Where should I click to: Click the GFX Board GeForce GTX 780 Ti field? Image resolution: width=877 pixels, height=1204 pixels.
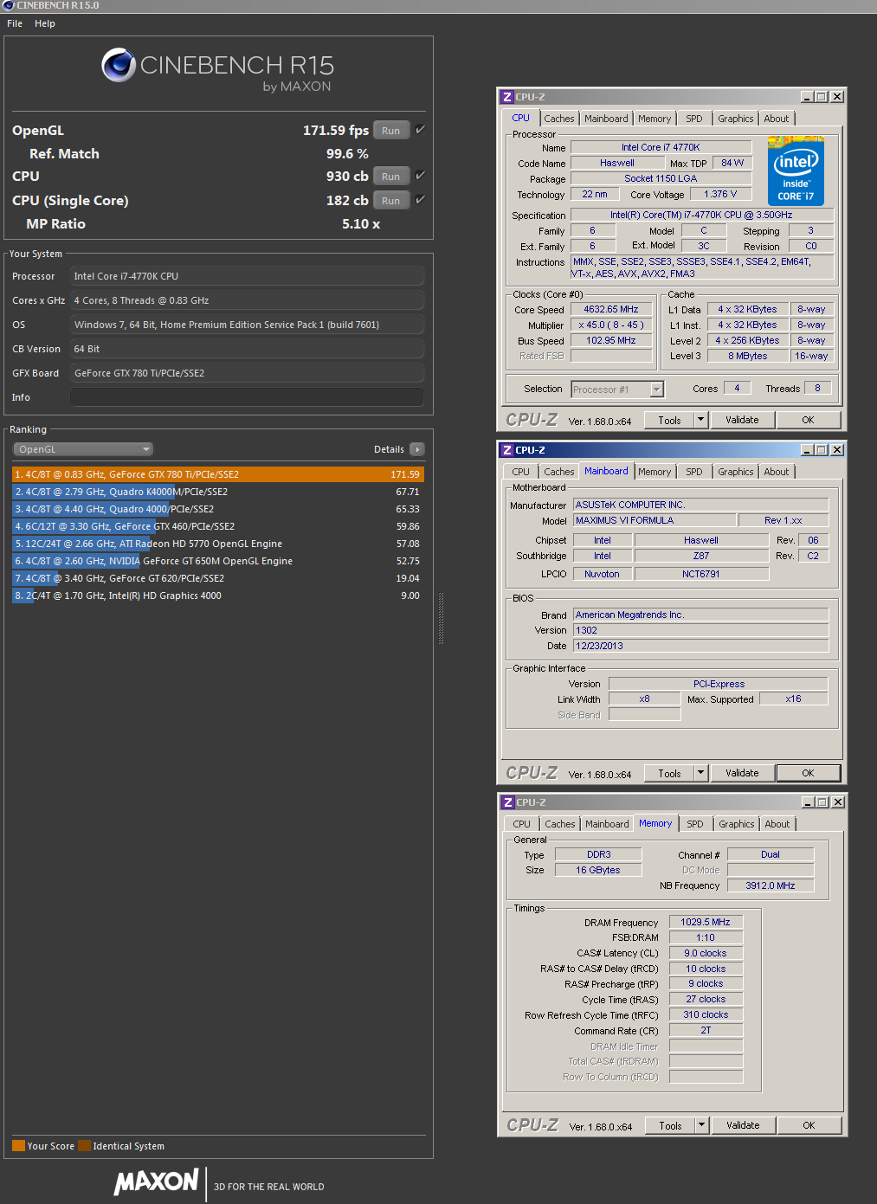click(247, 373)
